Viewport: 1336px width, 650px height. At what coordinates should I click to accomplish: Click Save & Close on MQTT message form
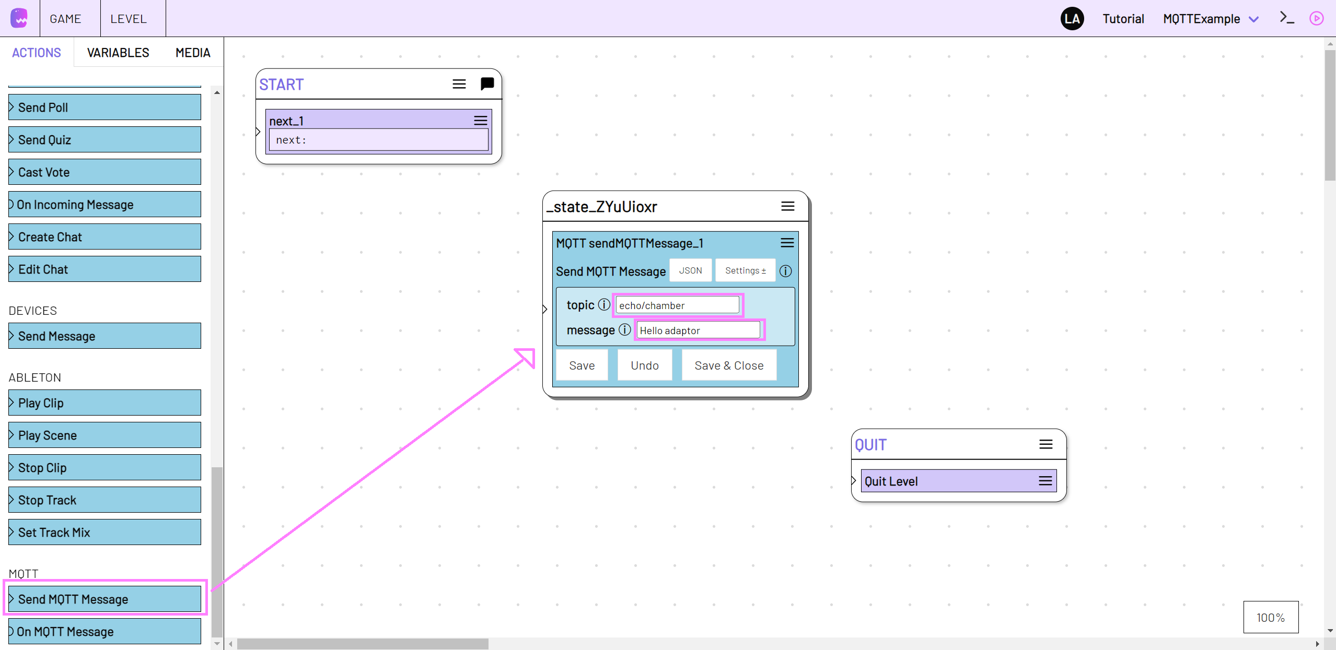pos(728,364)
